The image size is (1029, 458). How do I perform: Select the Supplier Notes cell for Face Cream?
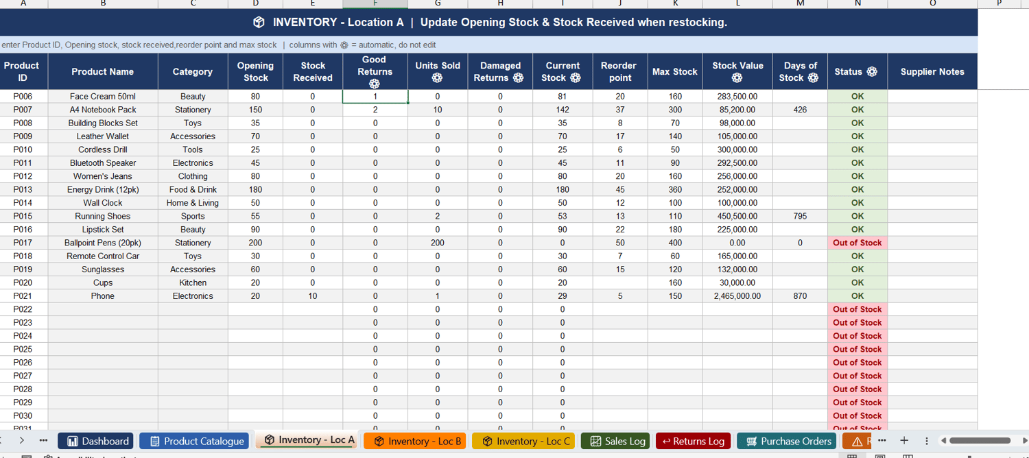932,97
